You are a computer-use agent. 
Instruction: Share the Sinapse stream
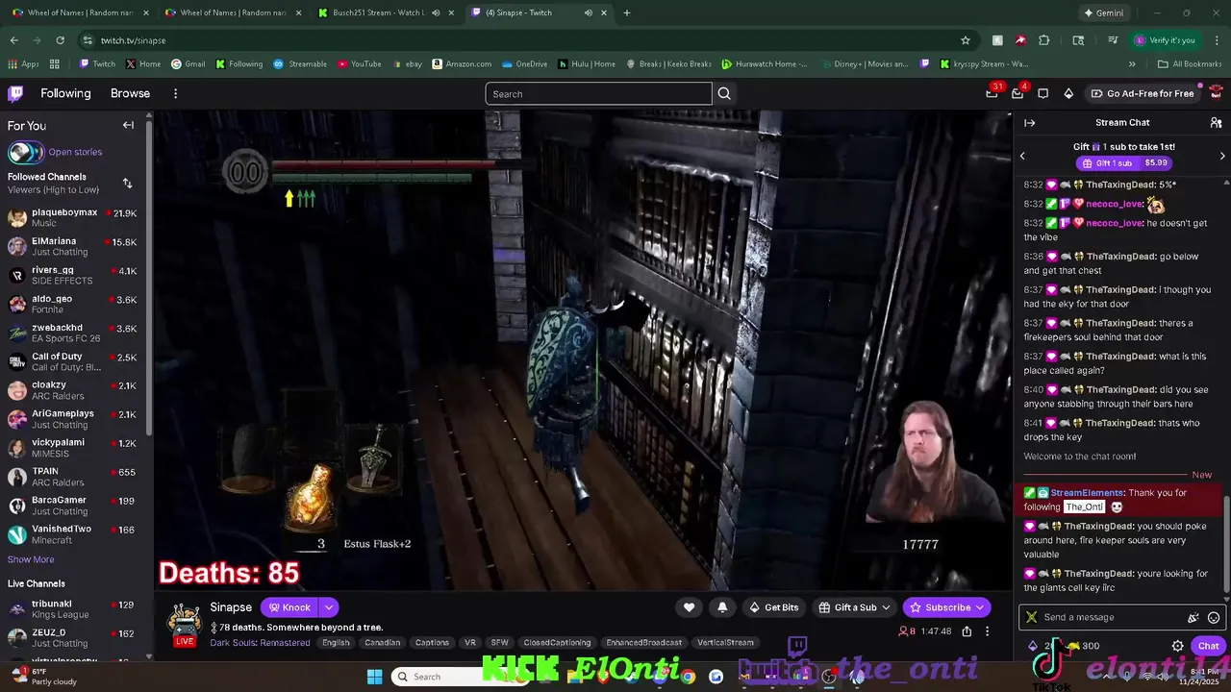(967, 631)
